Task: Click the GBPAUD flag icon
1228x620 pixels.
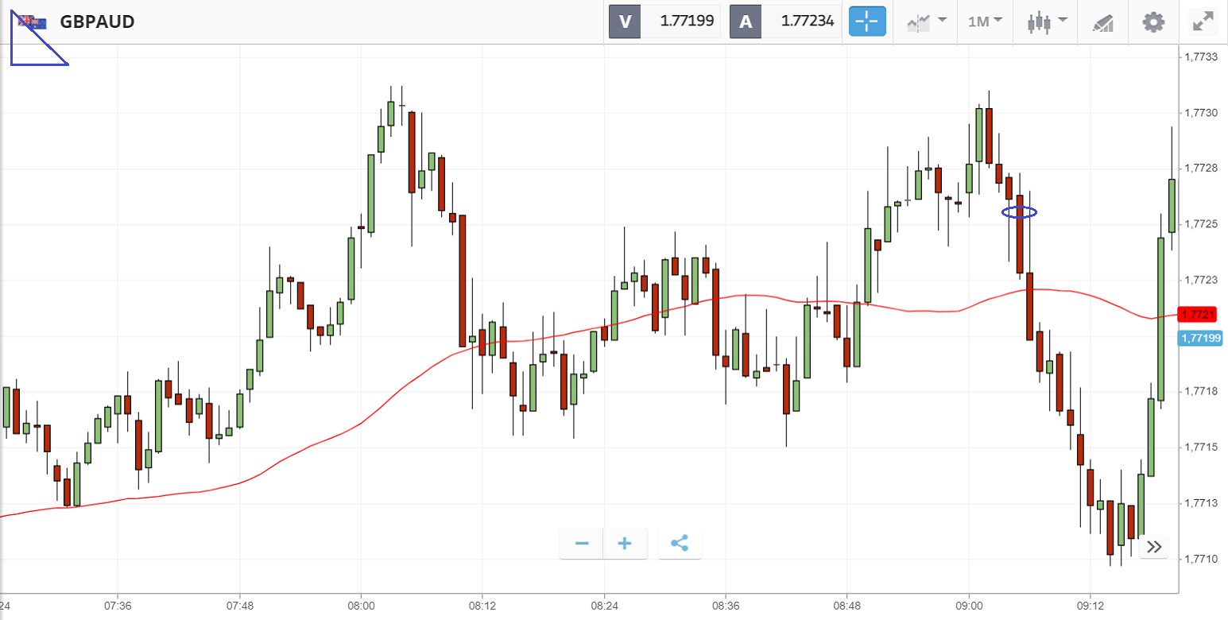Action: (33, 21)
